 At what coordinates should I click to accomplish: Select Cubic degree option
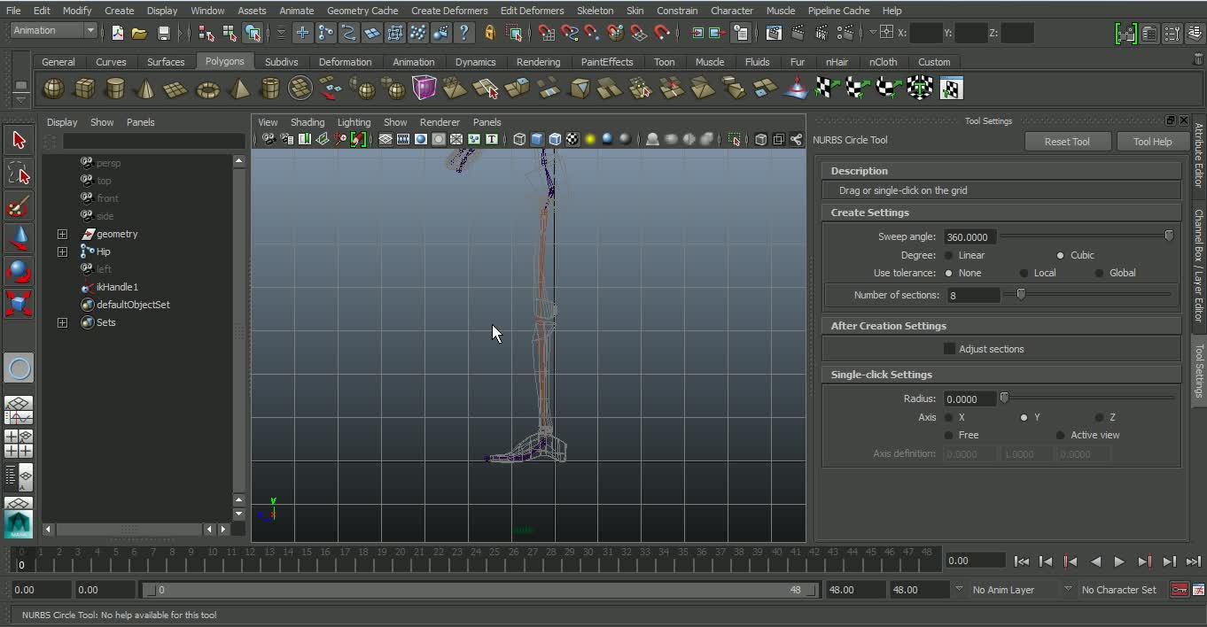click(1060, 255)
